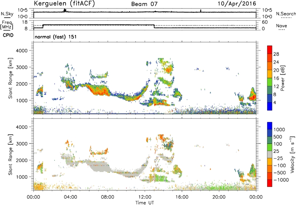Click the gray segment of Velocity colorbar
Viewport: 296px width, 205px height.
(270, 155)
